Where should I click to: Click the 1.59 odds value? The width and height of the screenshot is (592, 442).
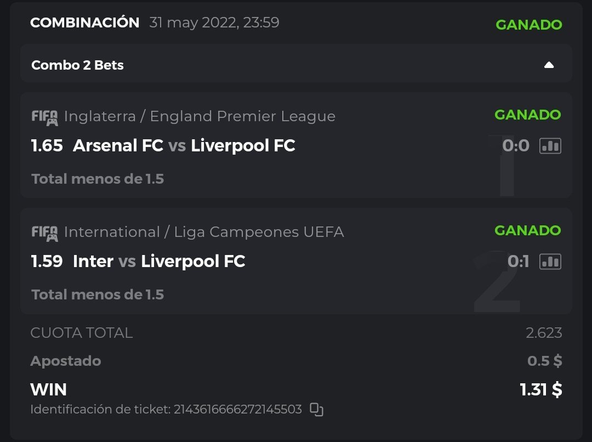pos(47,262)
